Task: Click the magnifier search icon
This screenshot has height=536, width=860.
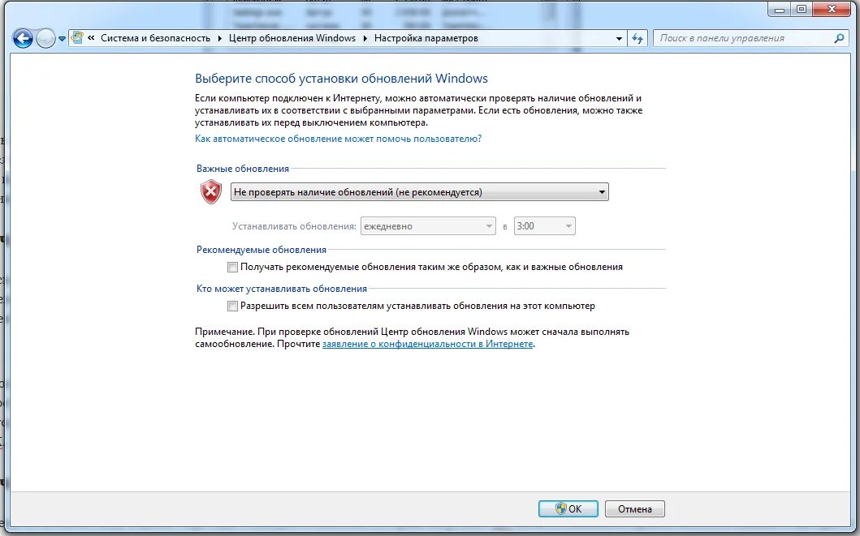Action: [839, 38]
